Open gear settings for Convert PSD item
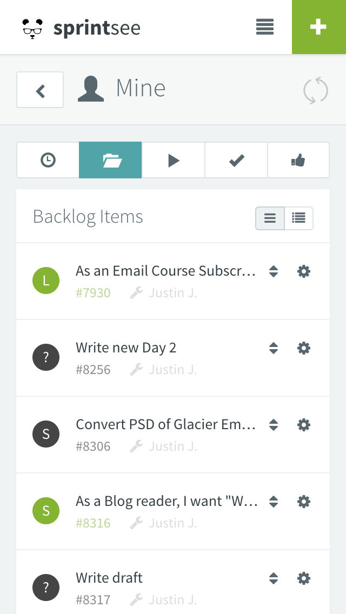346x614 pixels. [304, 425]
